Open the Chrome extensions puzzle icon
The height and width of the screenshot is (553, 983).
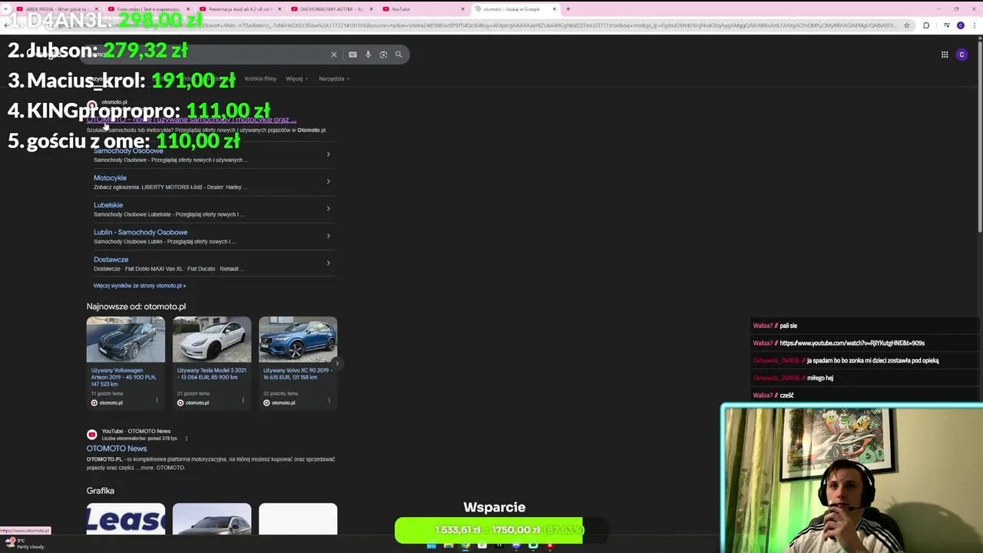click(x=925, y=25)
